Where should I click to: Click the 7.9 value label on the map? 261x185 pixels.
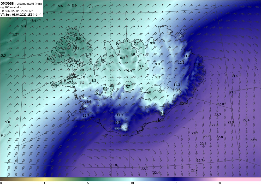71,82
